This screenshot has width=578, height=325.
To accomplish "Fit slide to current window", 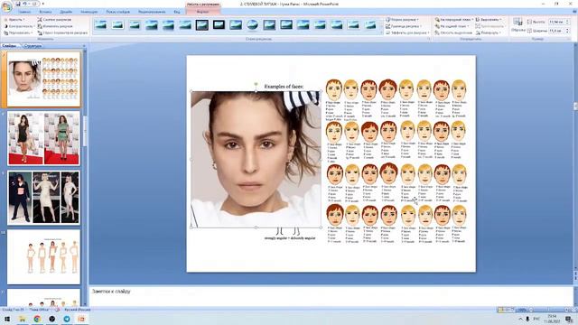I will pyautogui.click(x=574, y=310).
